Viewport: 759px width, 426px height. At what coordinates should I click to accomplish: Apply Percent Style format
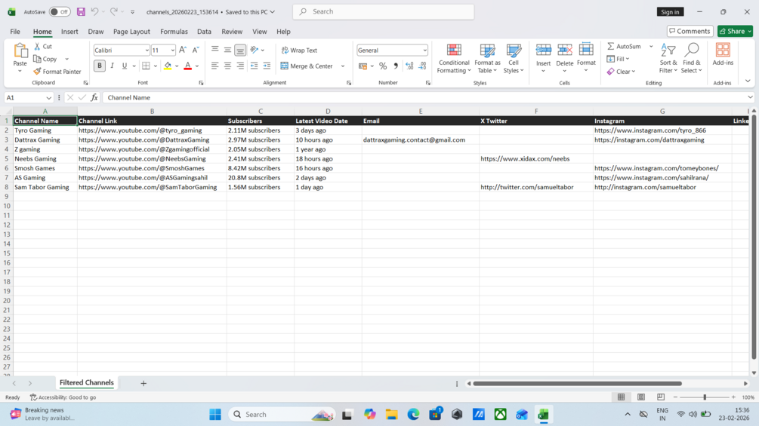(x=383, y=66)
